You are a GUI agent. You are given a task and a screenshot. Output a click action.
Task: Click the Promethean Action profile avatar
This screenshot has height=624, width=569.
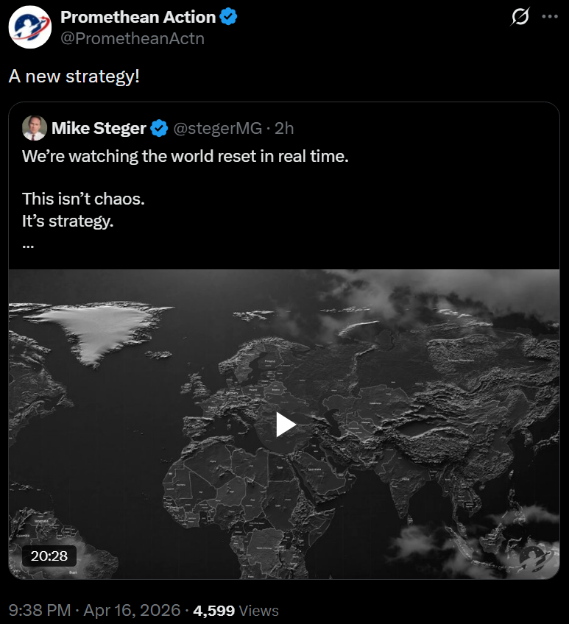click(x=29, y=27)
